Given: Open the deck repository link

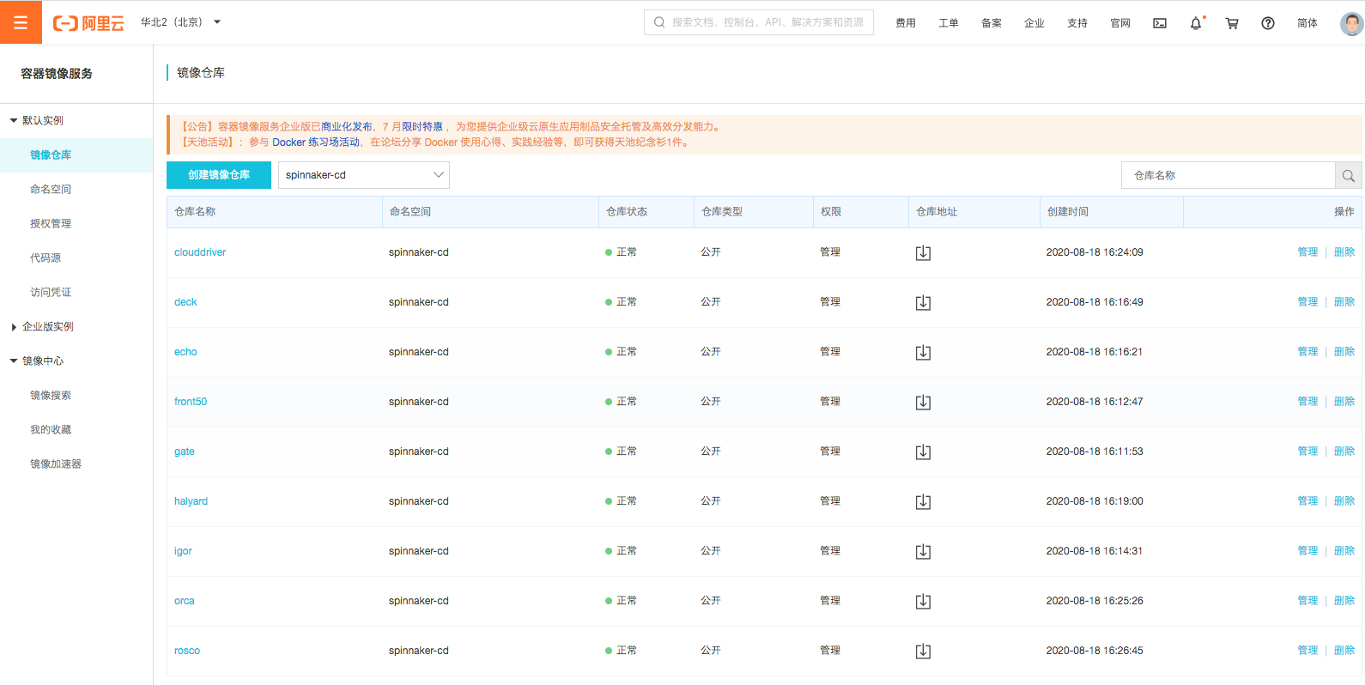Looking at the screenshot, I should [x=185, y=302].
